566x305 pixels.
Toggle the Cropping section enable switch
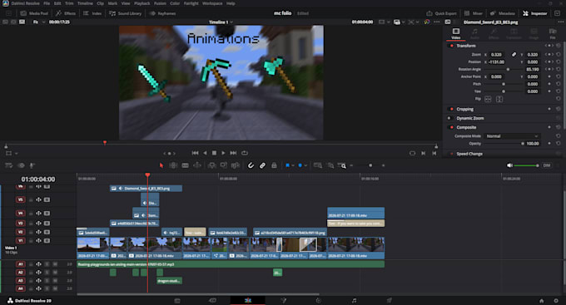click(x=451, y=109)
